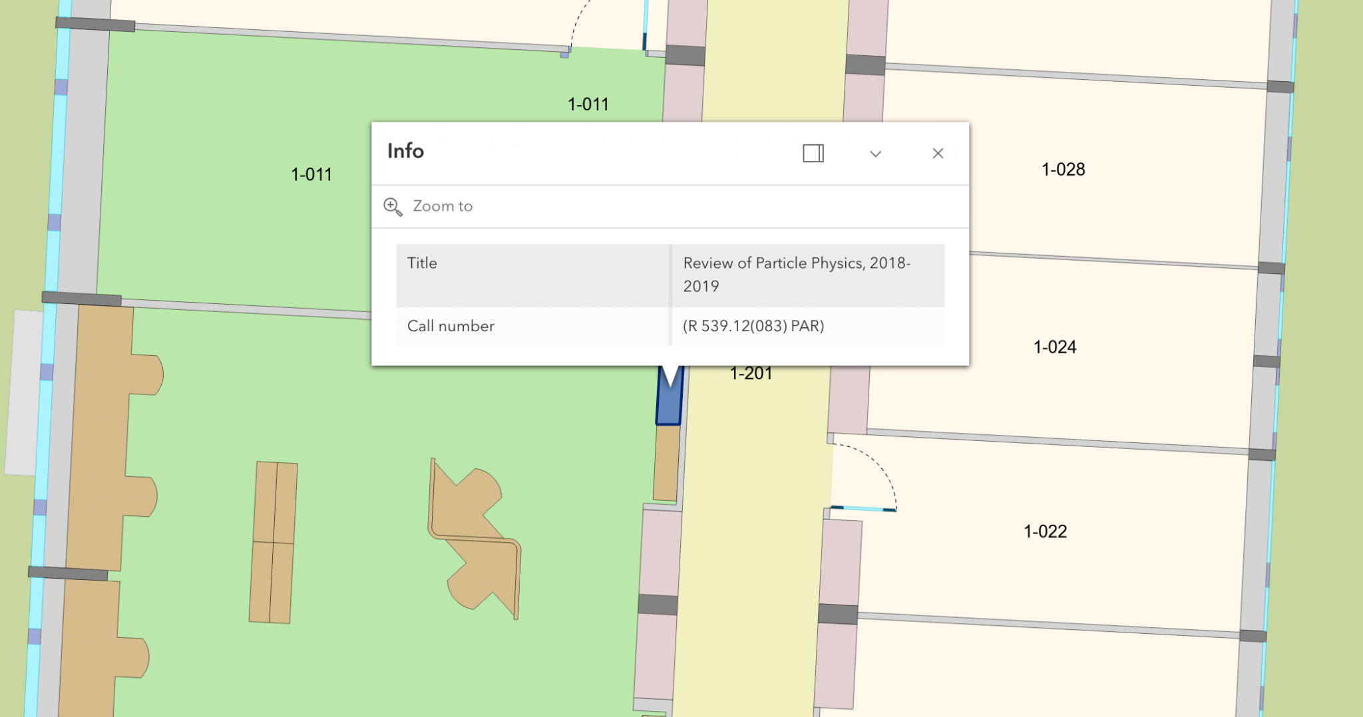The width and height of the screenshot is (1363, 717).
Task: Click the Call number field label
Action: pyautogui.click(x=451, y=326)
